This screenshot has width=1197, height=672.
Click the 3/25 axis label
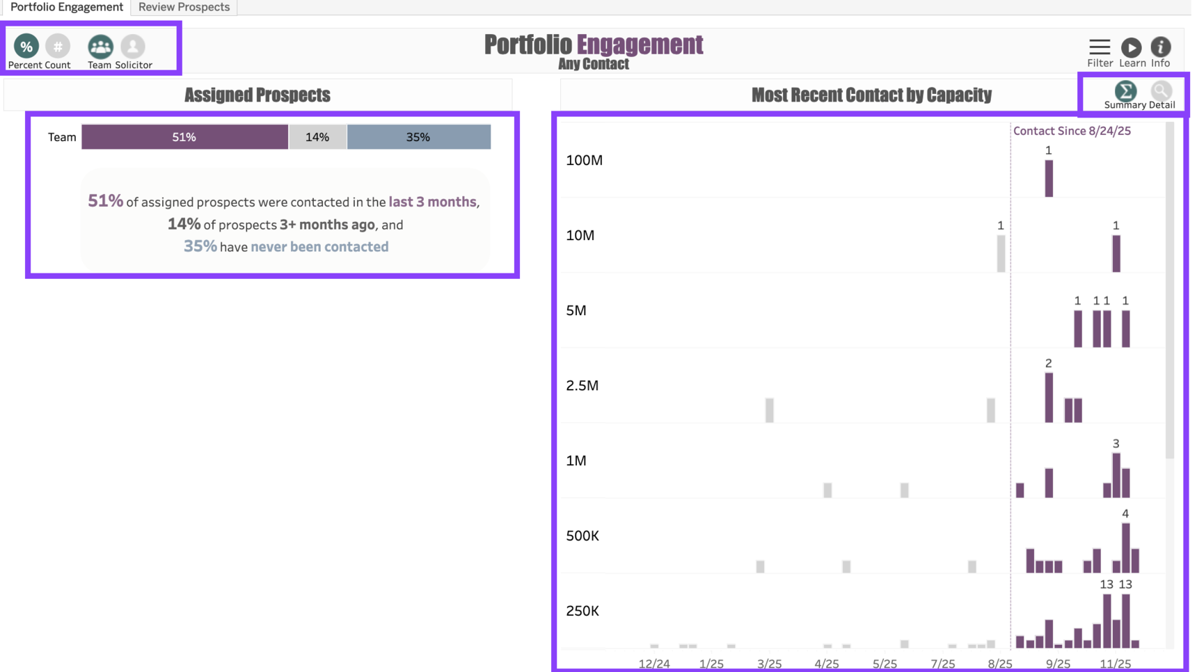pyautogui.click(x=769, y=664)
